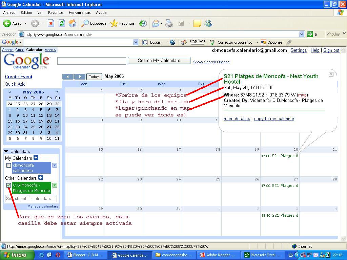Open the Atrás history dropdown arrow
Image resolution: width=347 pixels, height=260 pixels.
click(25, 23)
